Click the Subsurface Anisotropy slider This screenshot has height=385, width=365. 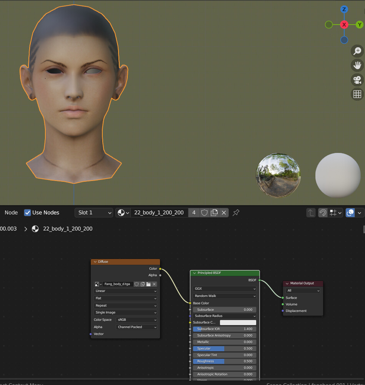224,336
